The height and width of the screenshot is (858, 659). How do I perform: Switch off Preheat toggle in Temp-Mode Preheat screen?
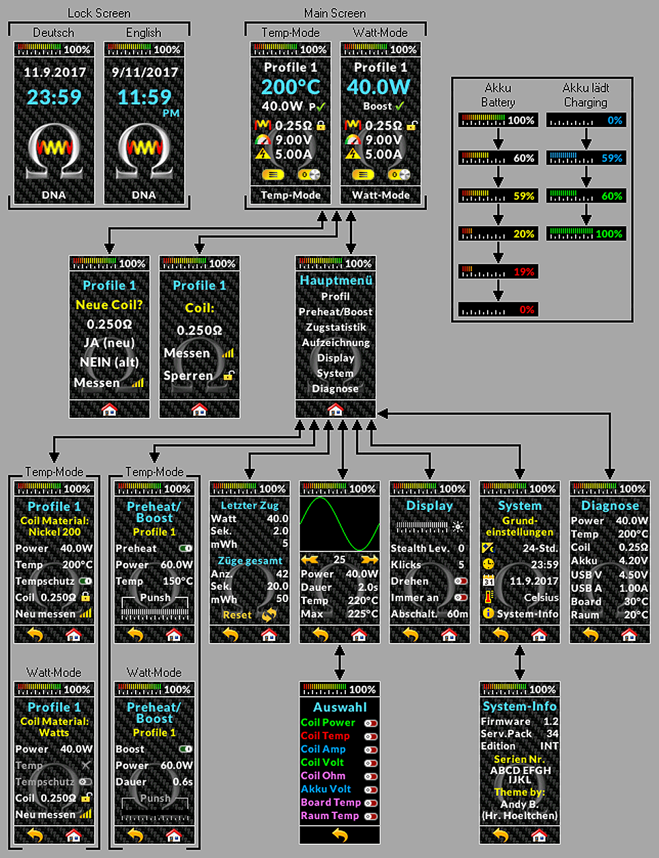(x=185, y=548)
